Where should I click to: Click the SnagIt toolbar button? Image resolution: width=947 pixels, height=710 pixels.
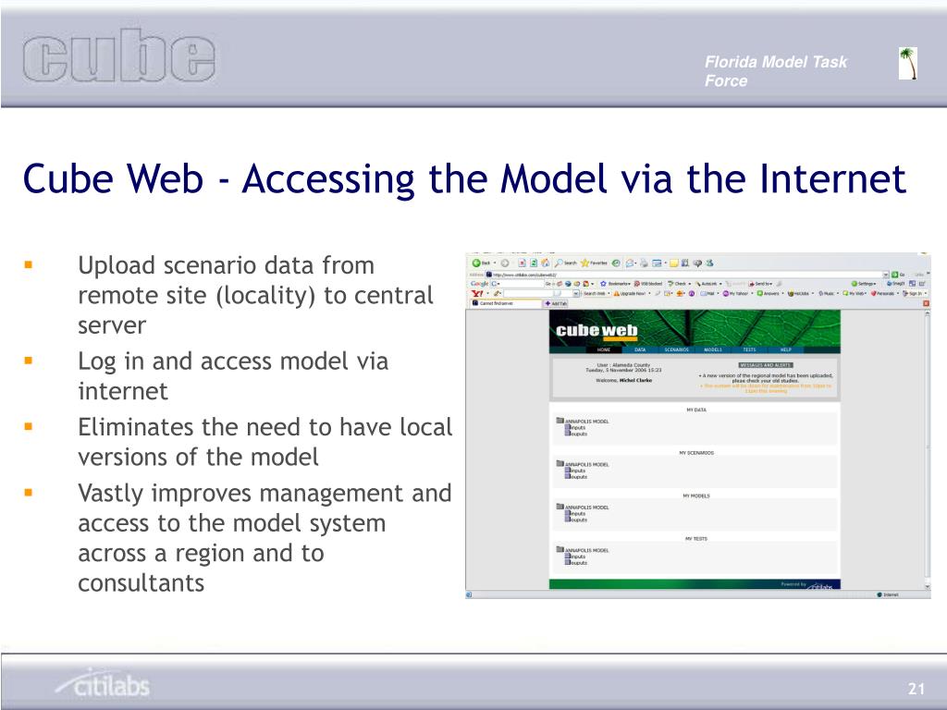coord(895,284)
